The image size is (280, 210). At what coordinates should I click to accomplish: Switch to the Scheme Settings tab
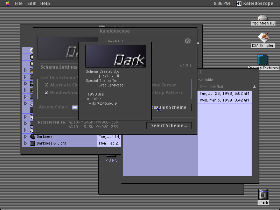59,67
